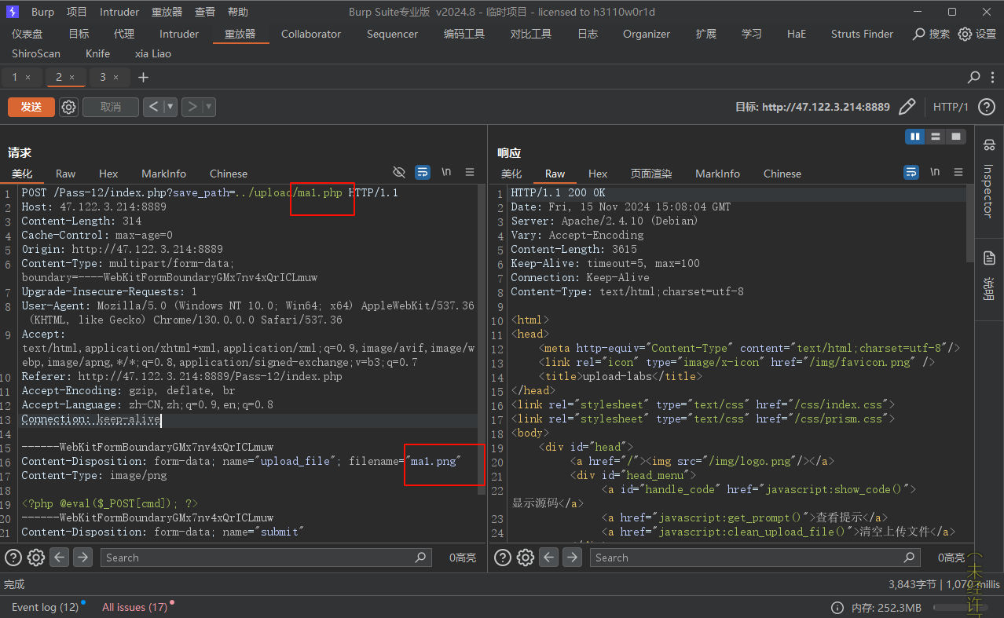Click the 搜索 search button
This screenshot has width=1004, height=618.
pyautogui.click(x=931, y=34)
